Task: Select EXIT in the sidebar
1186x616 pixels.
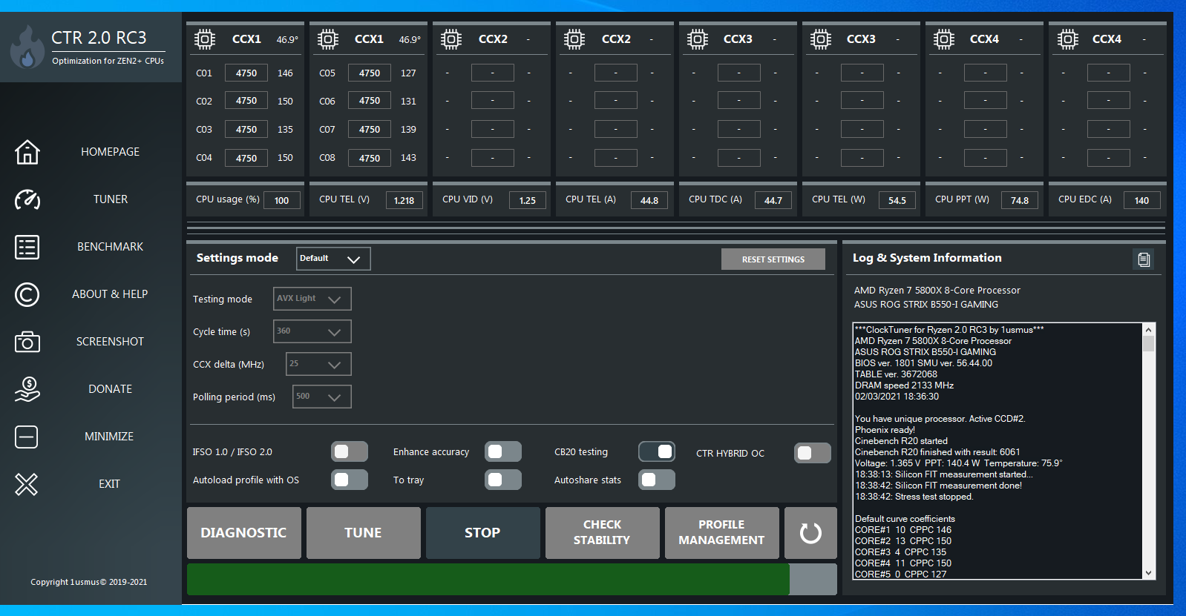Action: [x=109, y=484]
